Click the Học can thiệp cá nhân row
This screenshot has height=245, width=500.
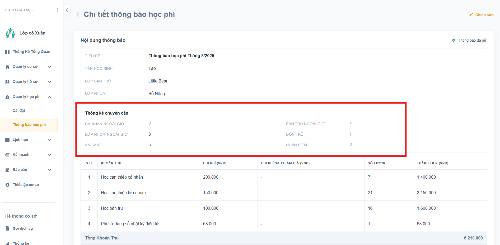[x=122, y=177]
